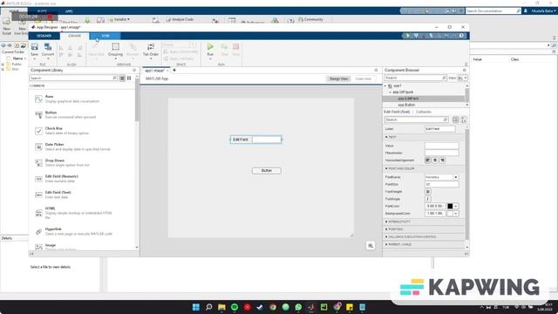The width and height of the screenshot is (558, 314).
Task: Click Analyze Code in MATLAB toolbar
Action: 180,19
